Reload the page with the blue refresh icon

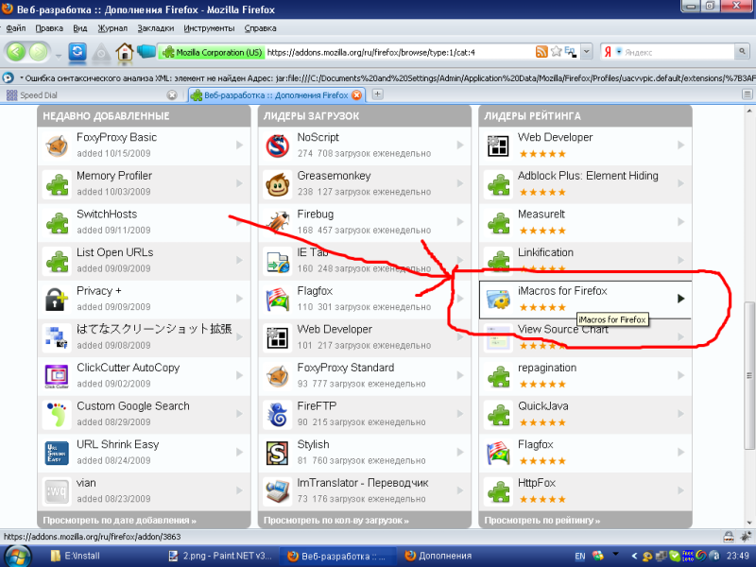point(77,52)
